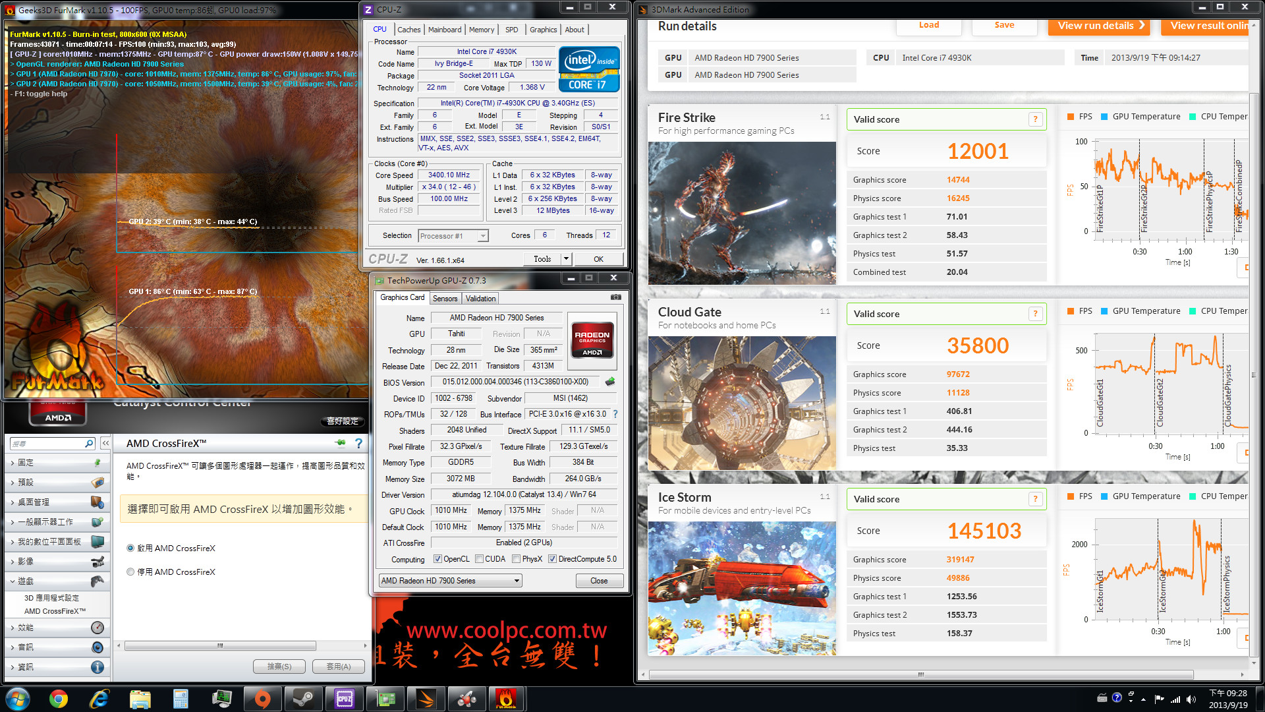Expand the 固定 section in Catalyst sidebar
Viewport: 1265px width, 712px height.
[56, 463]
